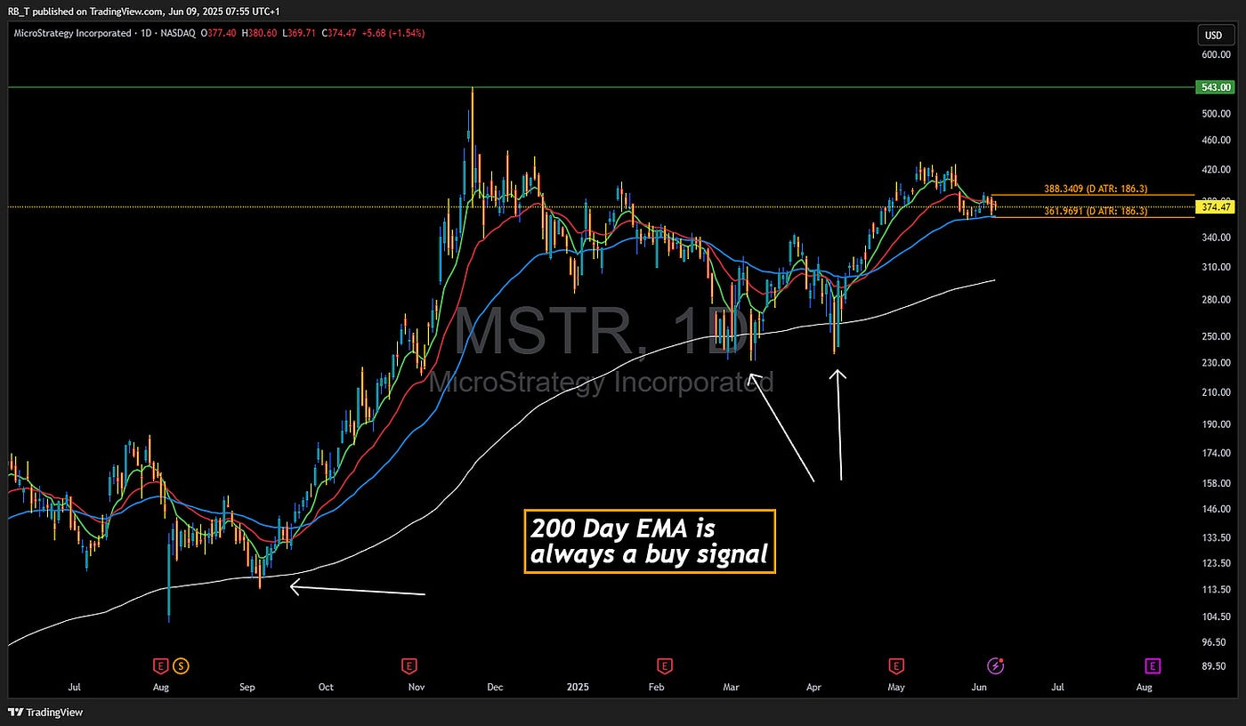The height and width of the screenshot is (726, 1246).
Task: Open the earnings E marker above Nov
Action: tap(409, 665)
